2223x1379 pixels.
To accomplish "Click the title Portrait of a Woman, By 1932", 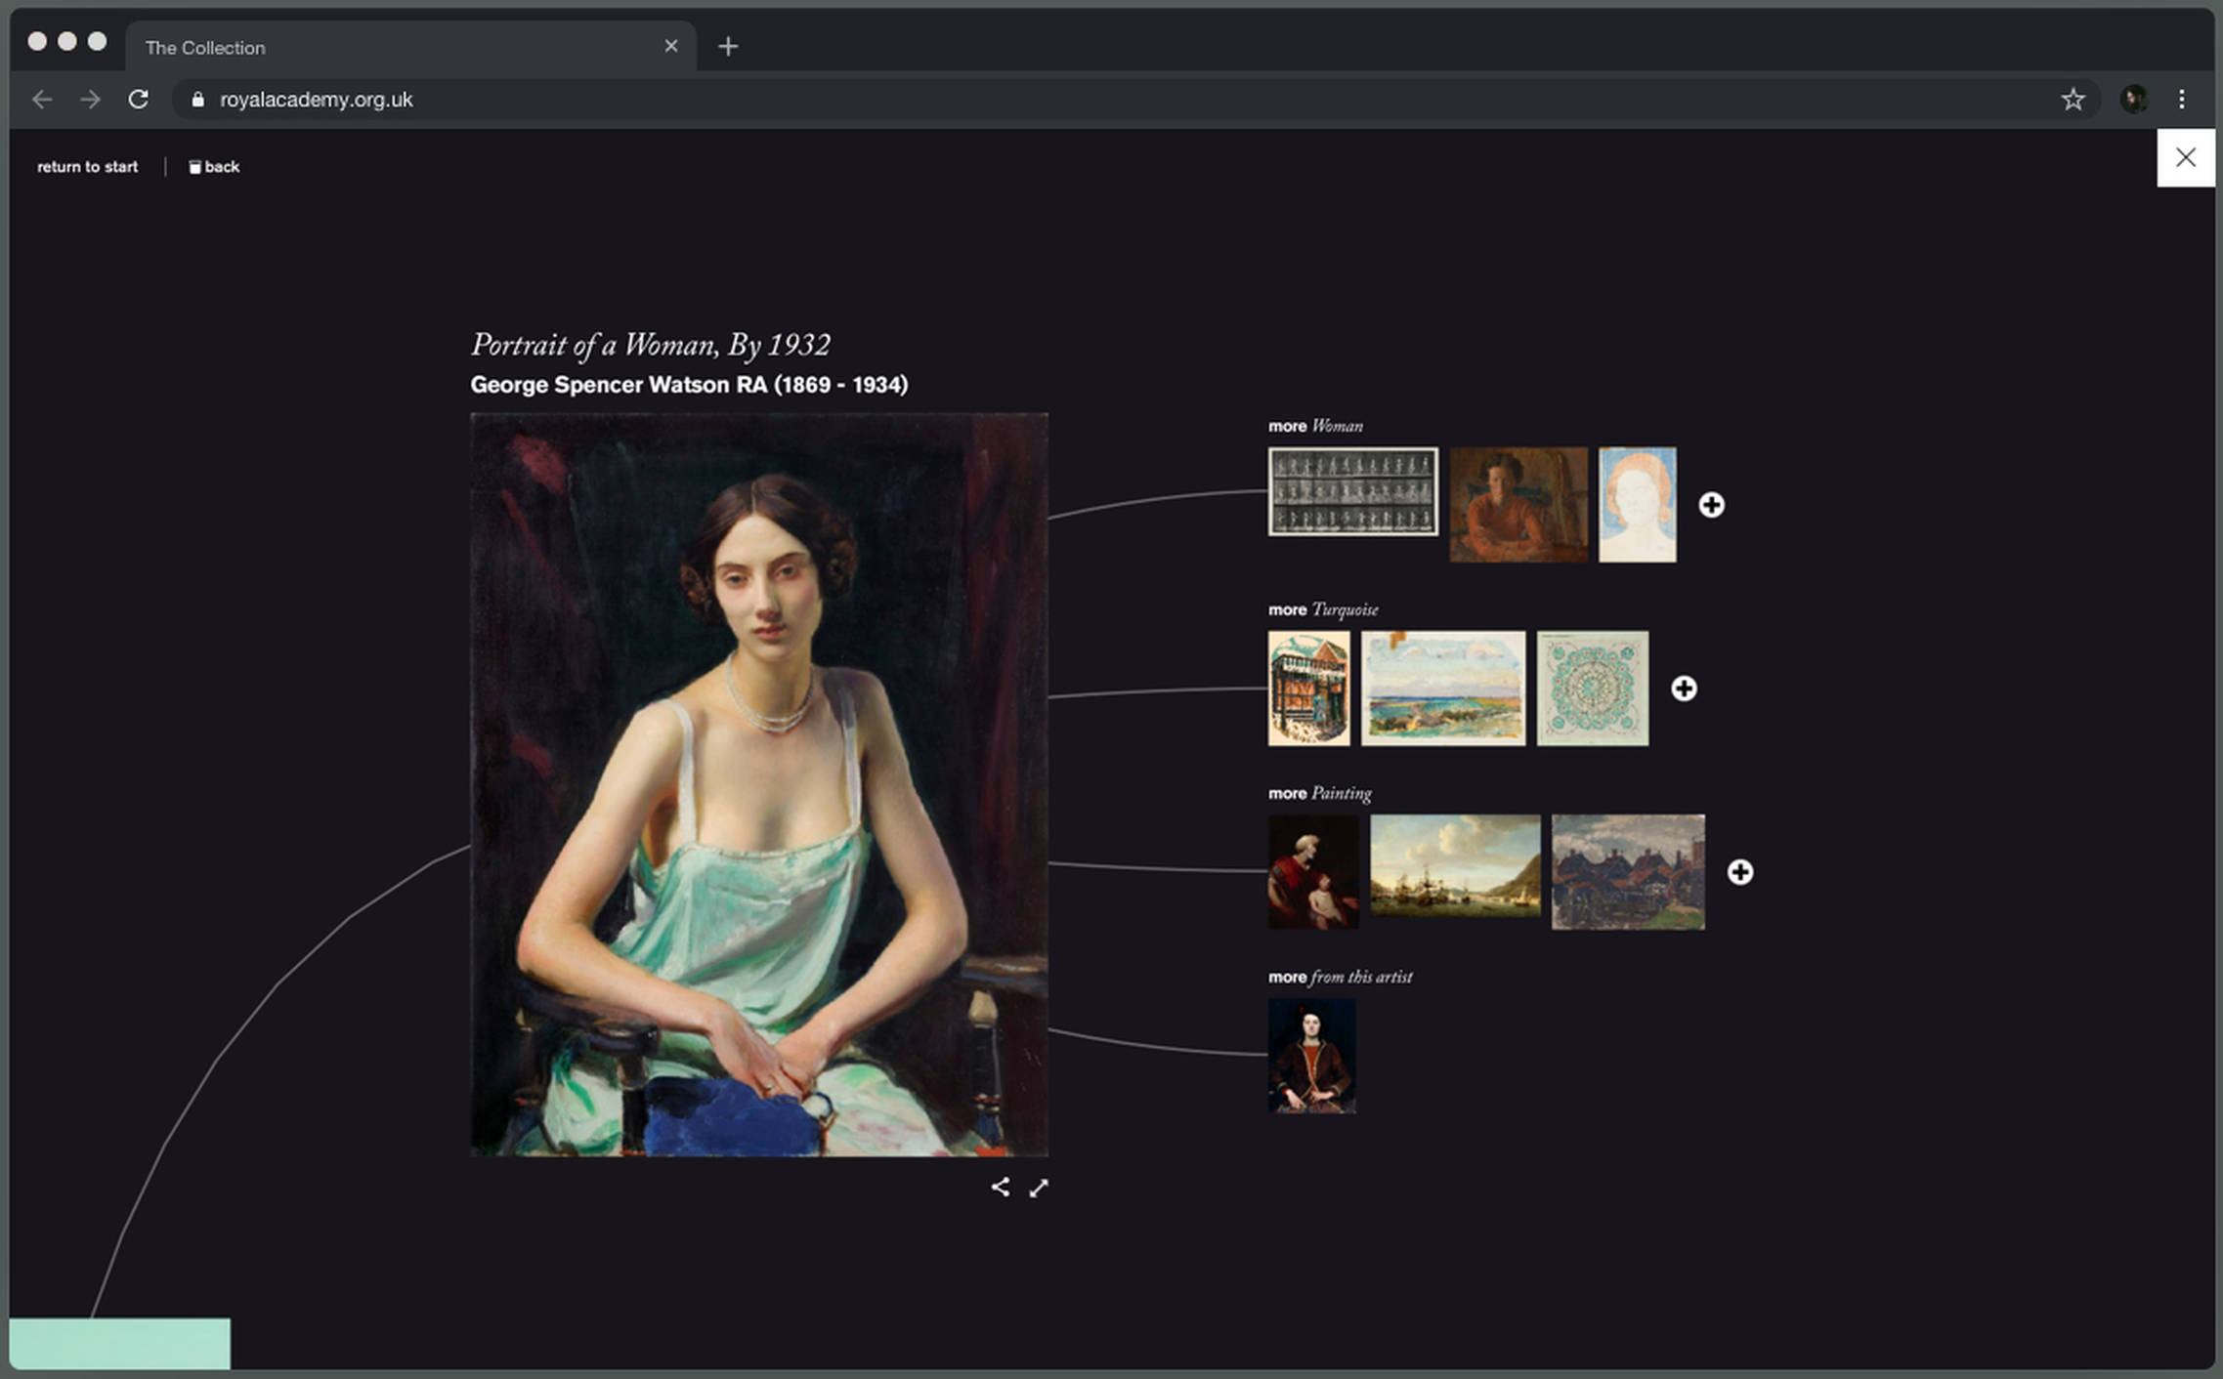I will [x=650, y=345].
